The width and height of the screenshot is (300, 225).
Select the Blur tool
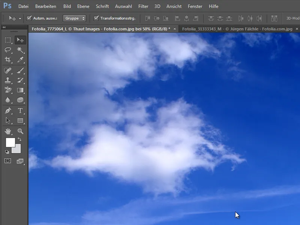pos(8,100)
